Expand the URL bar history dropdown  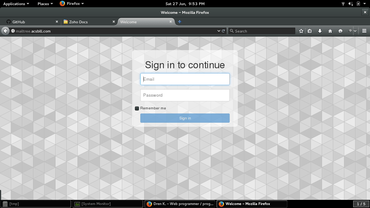click(x=219, y=31)
